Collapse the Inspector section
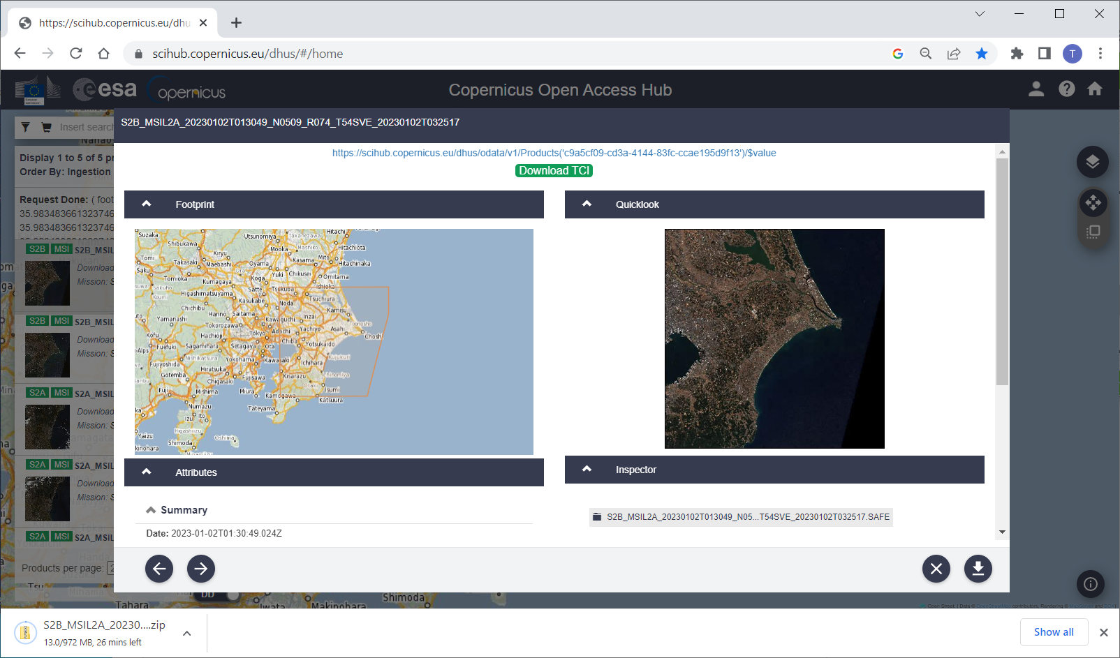This screenshot has width=1120, height=658. click(587, 470)
